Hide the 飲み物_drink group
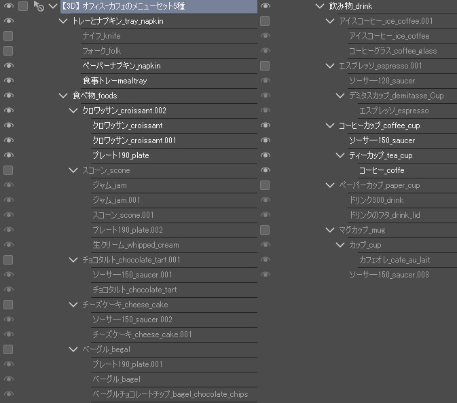The height and width of the screenshot is (403, 457). point(266,6)
